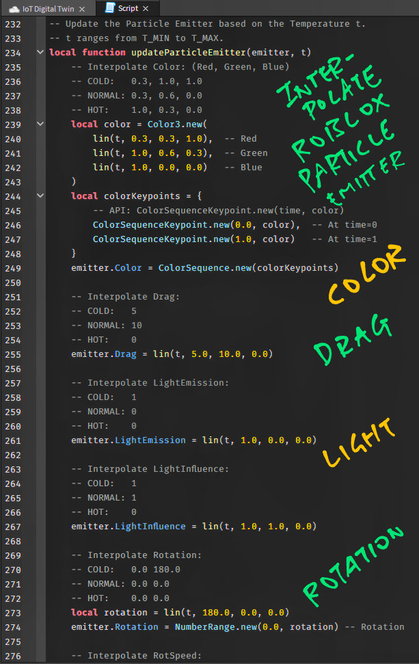Click the '-- Interpolate LightEmission:' comment

click(150, 383)
